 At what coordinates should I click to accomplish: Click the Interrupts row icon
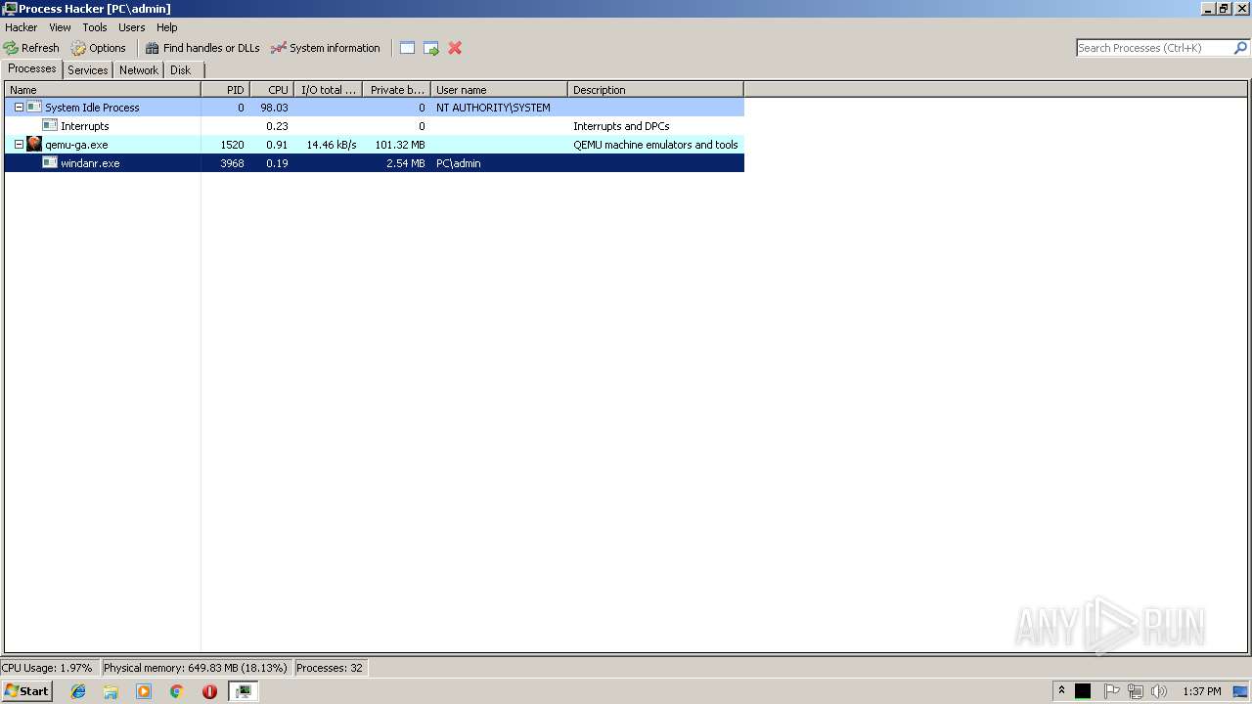(50, 126)
